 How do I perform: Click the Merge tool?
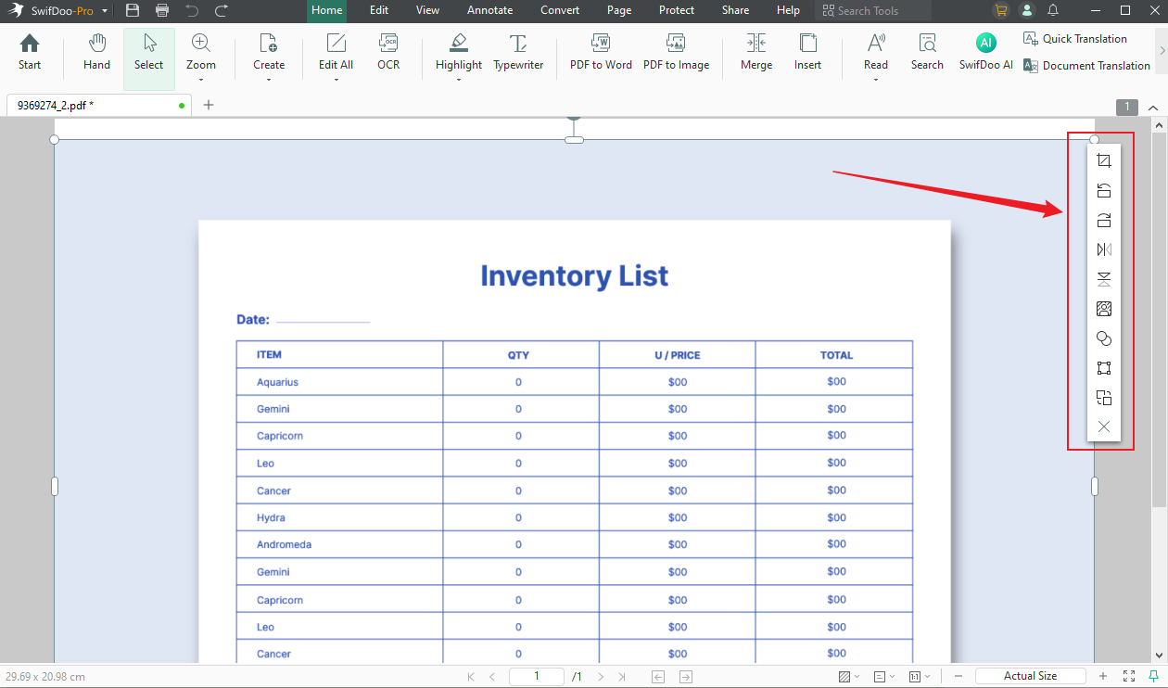(756, 52)
